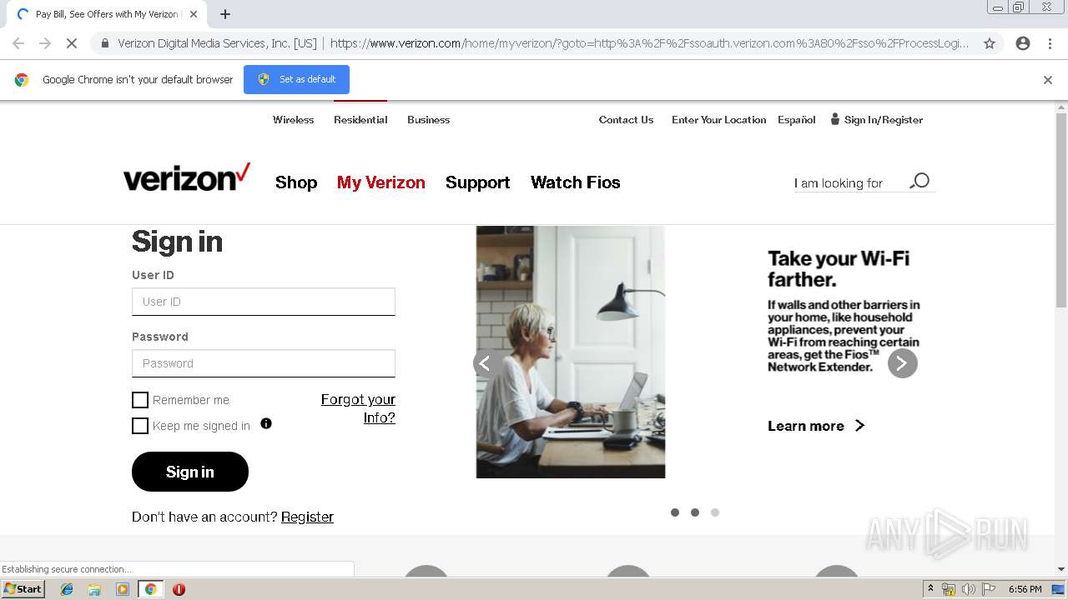
Task: Click the volume speaker tray icon
Action: [968, 589]
